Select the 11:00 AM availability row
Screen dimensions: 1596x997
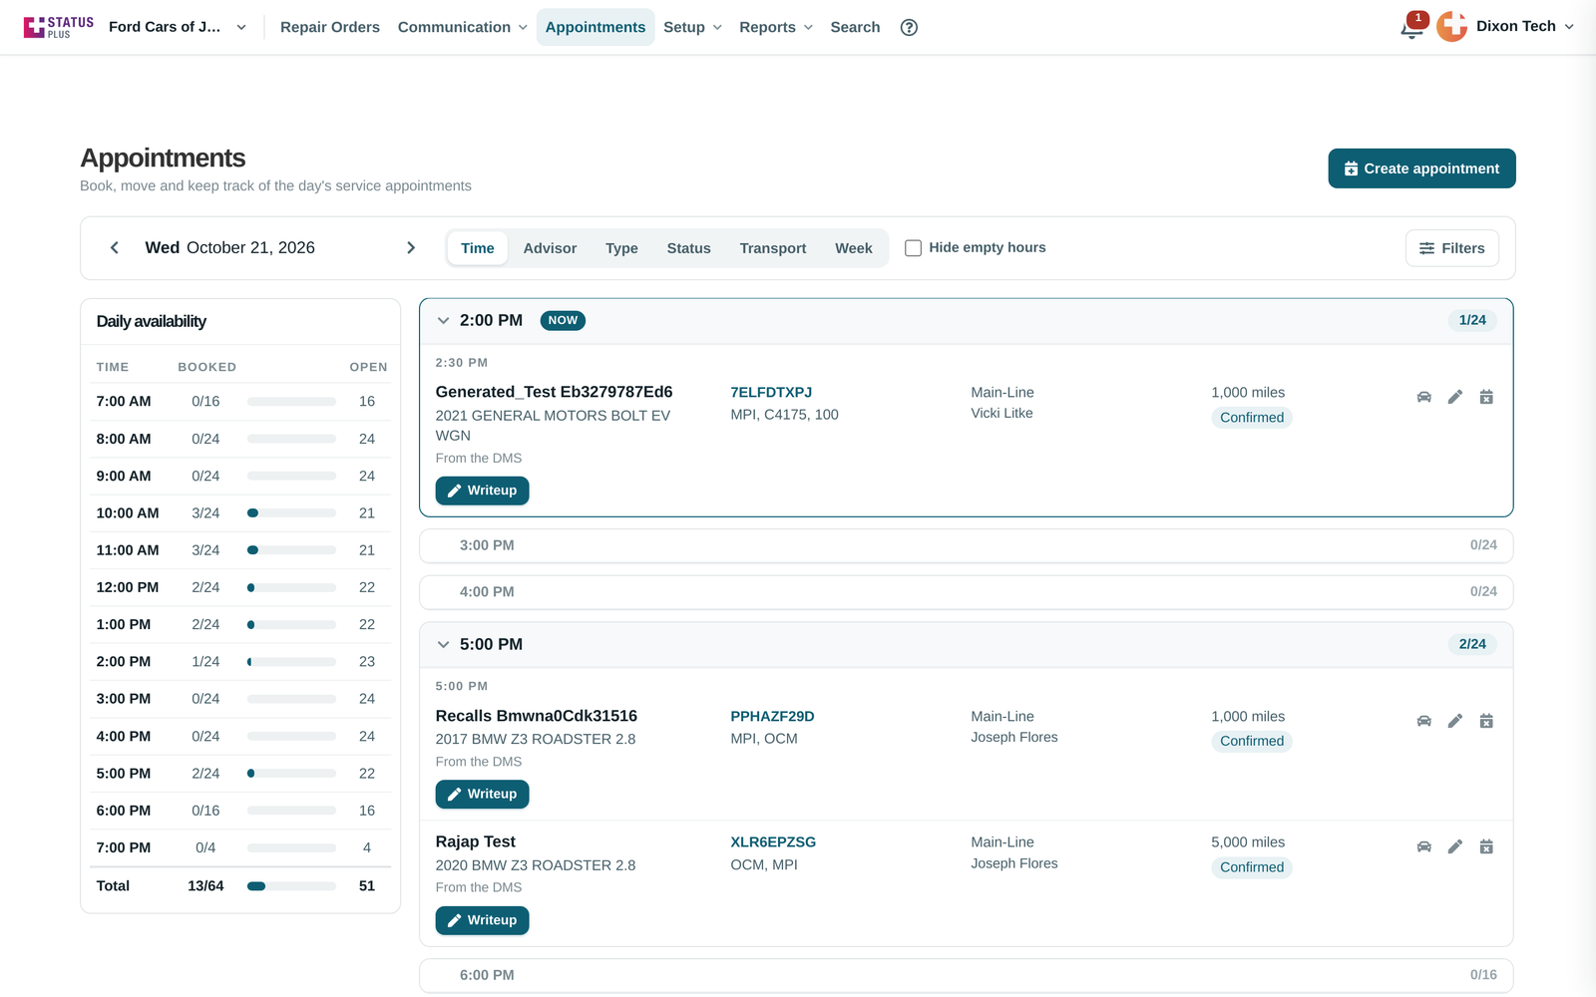pyautogui.click(x=240, y=550)
